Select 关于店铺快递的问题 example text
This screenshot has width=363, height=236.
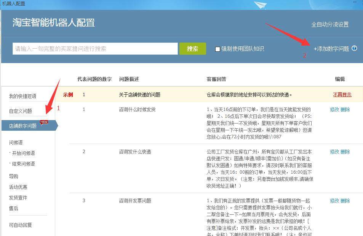click(139, 95)
